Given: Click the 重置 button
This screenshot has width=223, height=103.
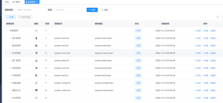Looking at the screenshot, I should point(105,10).
